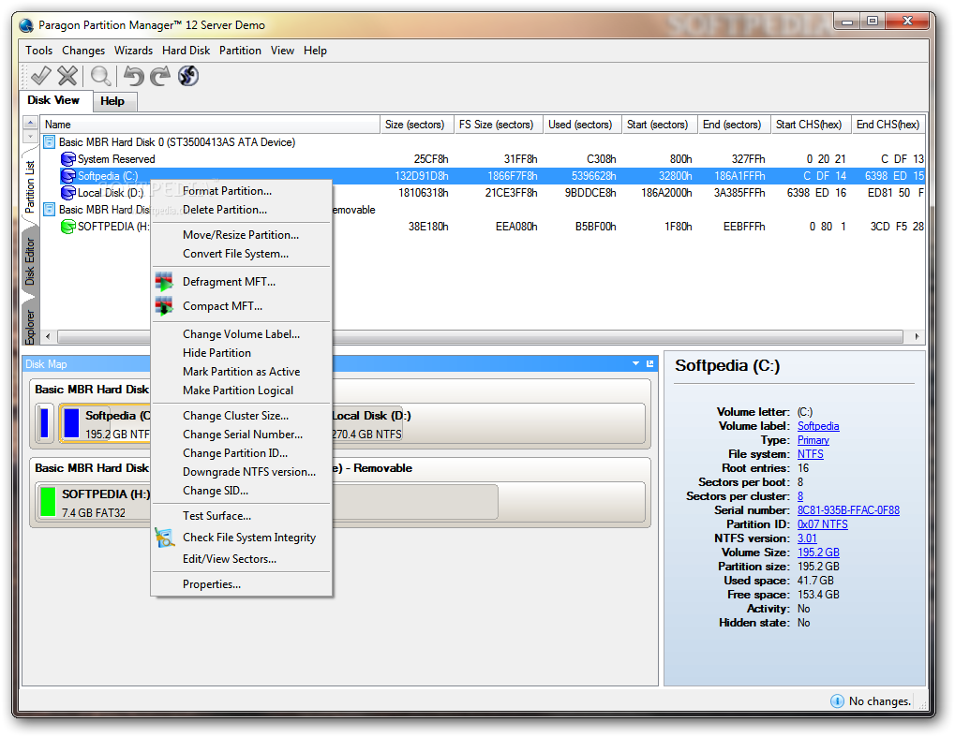Choose Change Volume Label entry

tap(241, 334)
